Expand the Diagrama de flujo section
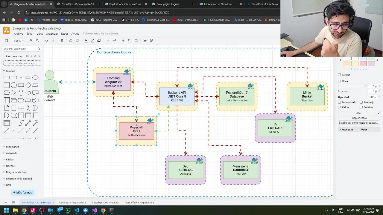 (16, 172)
